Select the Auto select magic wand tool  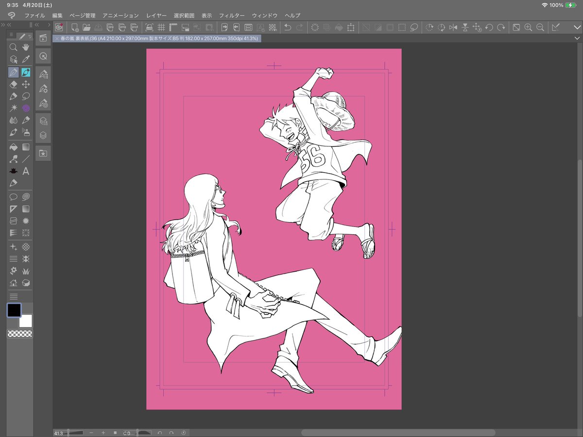(x=14, y=108)
